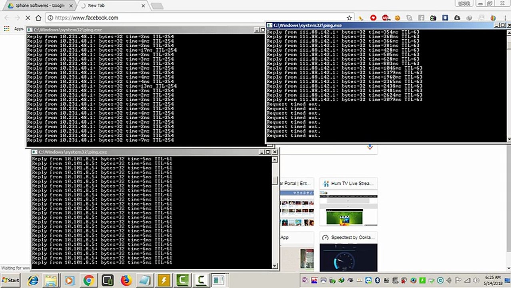Select the New Tab browser tab
The height and width of the screenshot is (288, 511).
[111, 6]
